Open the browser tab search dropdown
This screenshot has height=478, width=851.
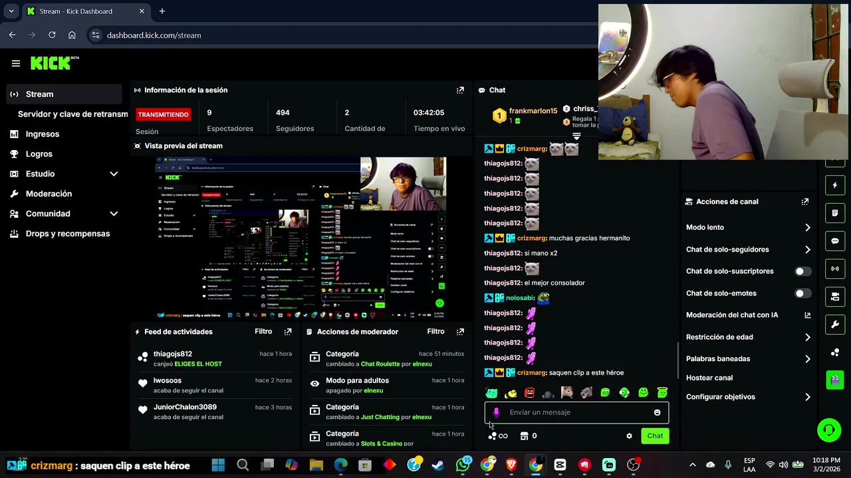pos(11,11)
